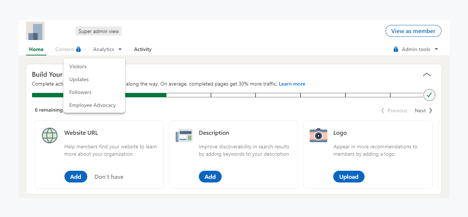This screenshot has height=217, width=468.
Task: Go to the Home tab
Action: (36, 49)
